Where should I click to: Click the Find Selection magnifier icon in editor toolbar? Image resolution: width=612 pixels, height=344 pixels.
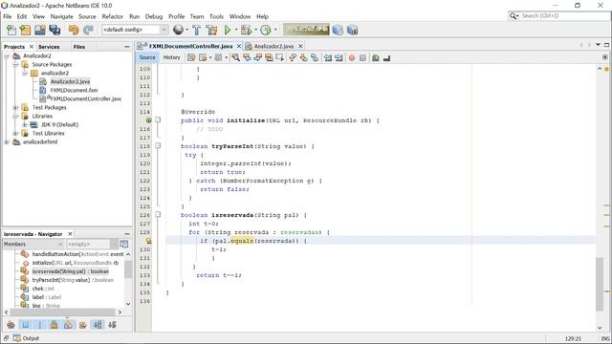pos(236,57)
